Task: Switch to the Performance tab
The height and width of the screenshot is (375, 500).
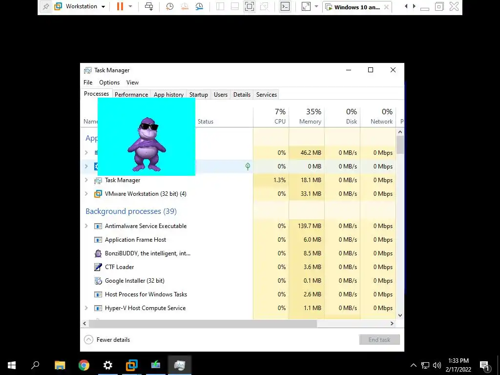Action: pyautogui.click(x=131, y=94)
